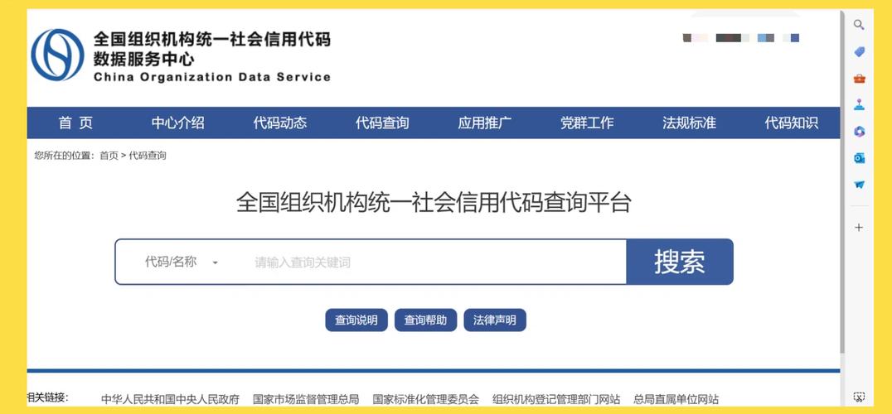This screenshot has height=414, width=892.
Task: Click the page vertical scrollbar
Action: coord(842,181)
